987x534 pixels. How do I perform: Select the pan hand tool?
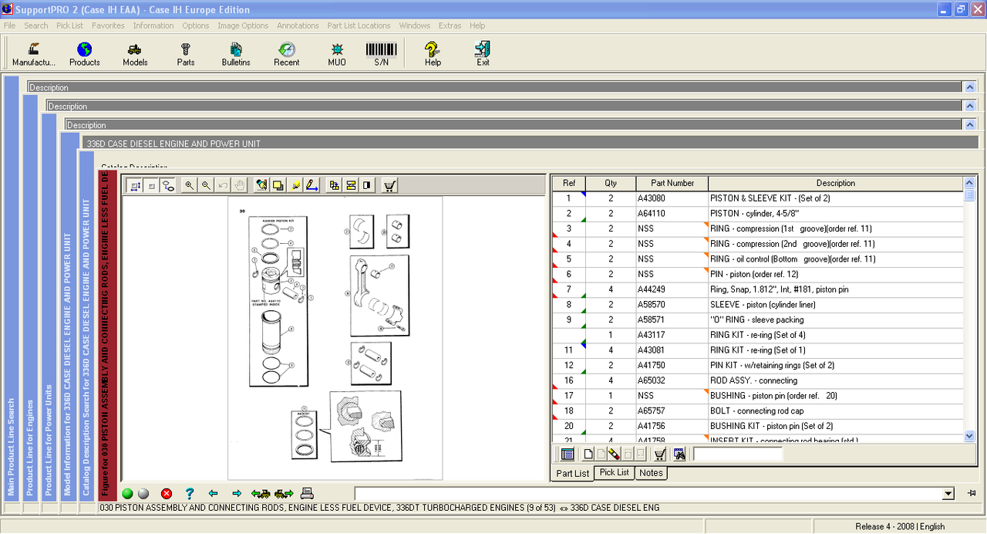pos(241,185)
